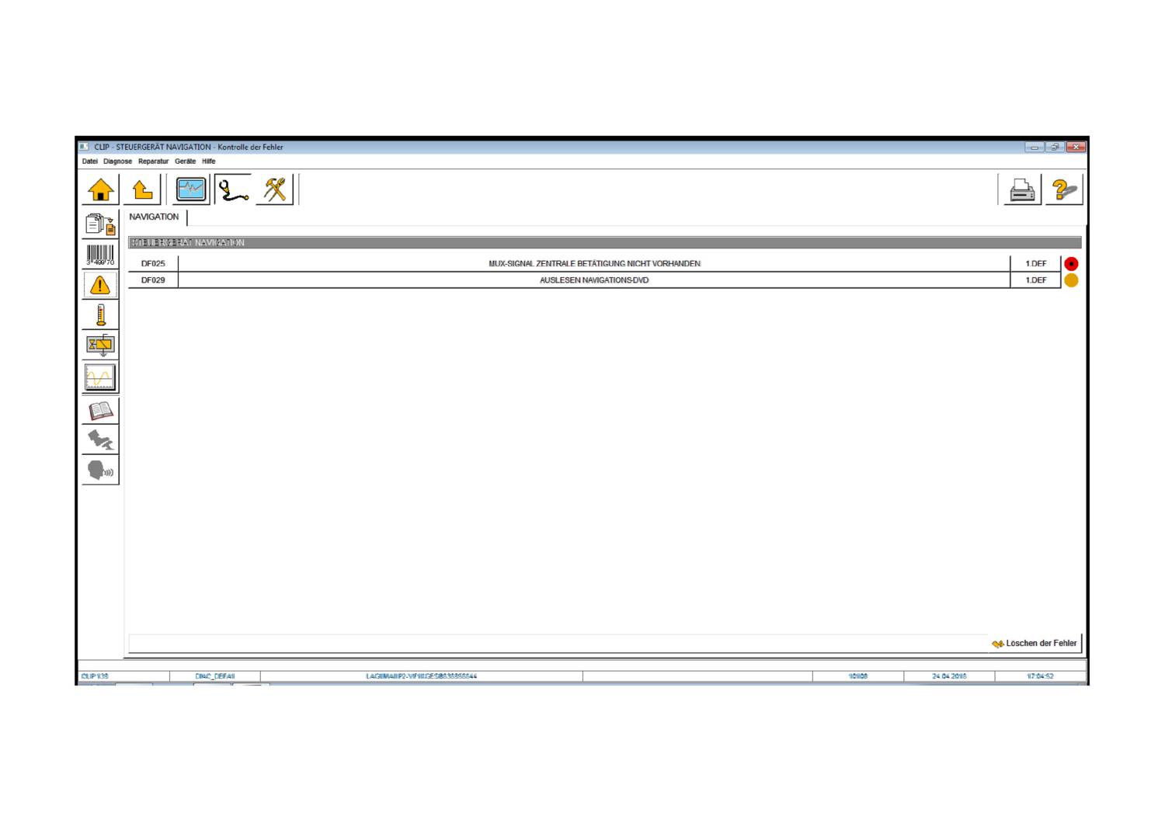Switch to the NAVIGATION tab
This screenshot has height=823, width=1165.
click(x=154, y=217)
